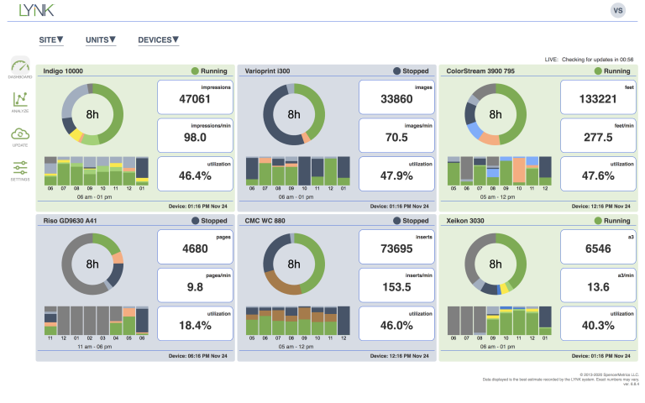Expand the SITE dropdown
The image size is (645, 403).
pyautogui.click(x=51, y=40)
